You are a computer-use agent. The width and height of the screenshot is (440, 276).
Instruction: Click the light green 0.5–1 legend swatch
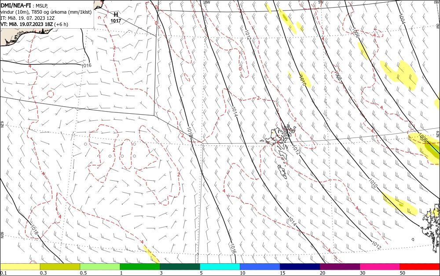click(x=100, y=267)
